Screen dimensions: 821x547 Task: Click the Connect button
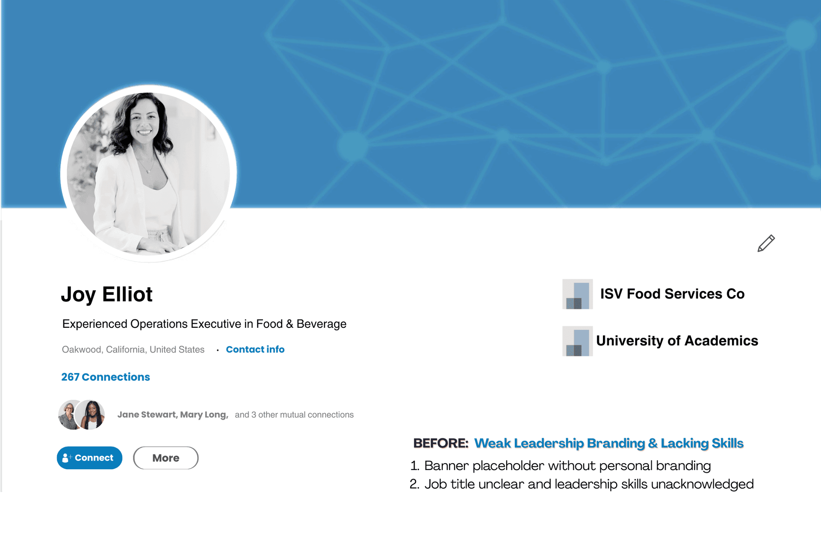coord(89,458)
